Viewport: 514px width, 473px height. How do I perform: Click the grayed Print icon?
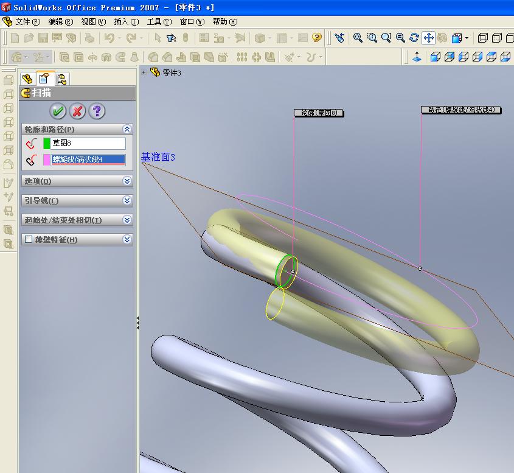(x=89, y=38)
